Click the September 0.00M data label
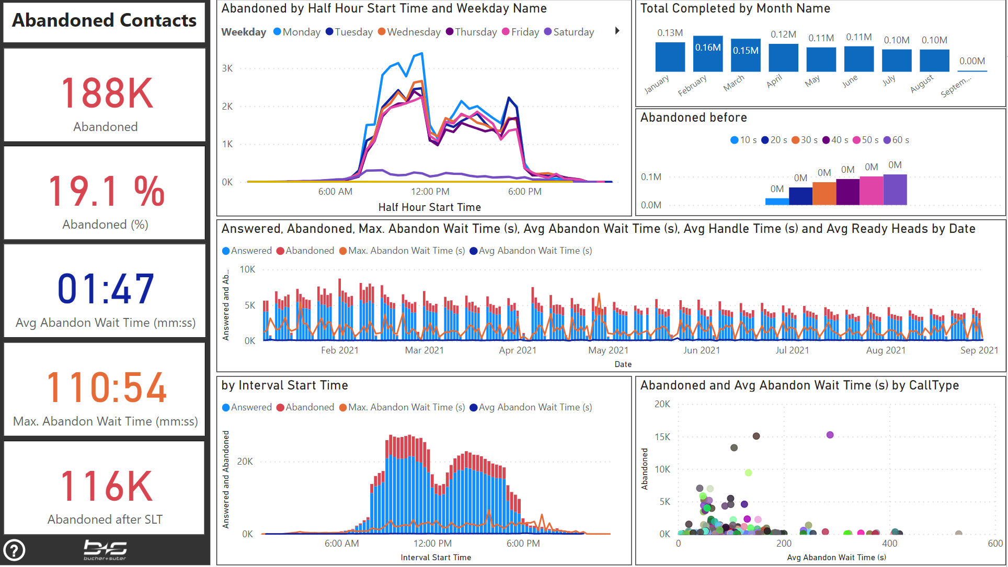1008x567 pixels. pos(972,61)
